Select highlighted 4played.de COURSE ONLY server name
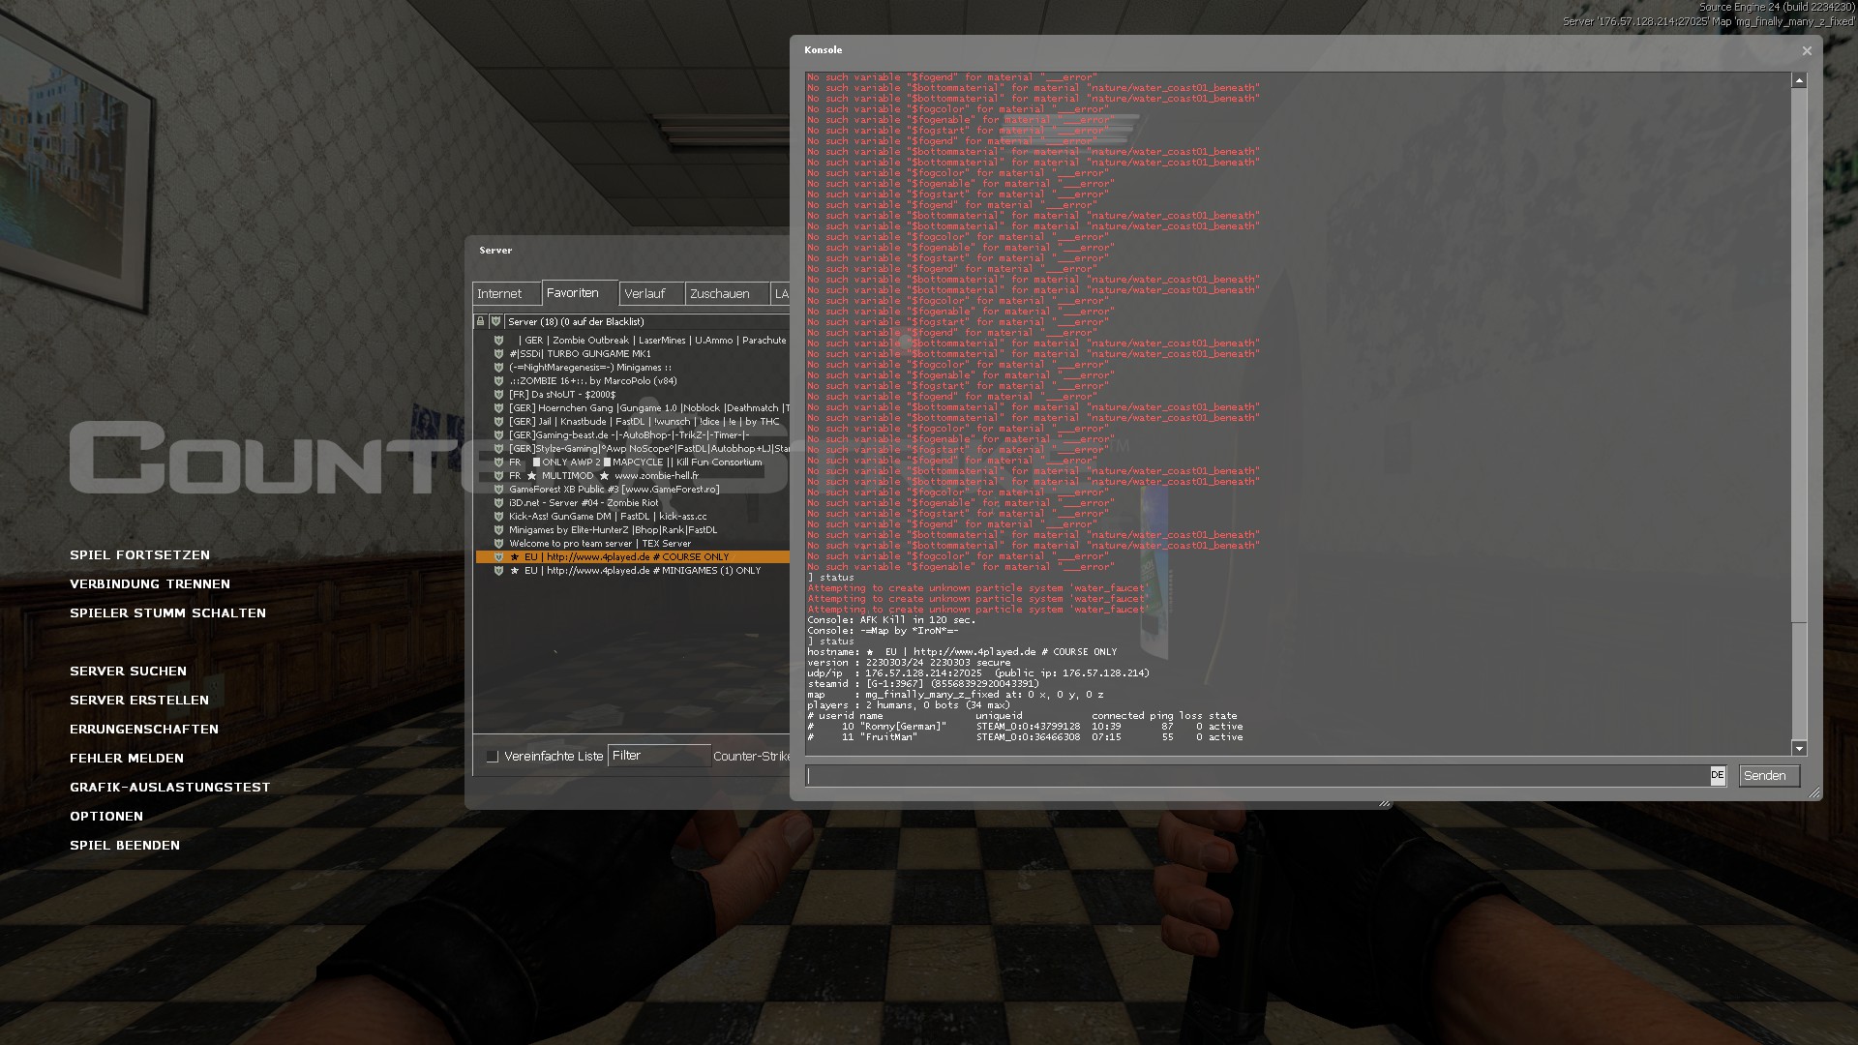 (x=619, y=557)
